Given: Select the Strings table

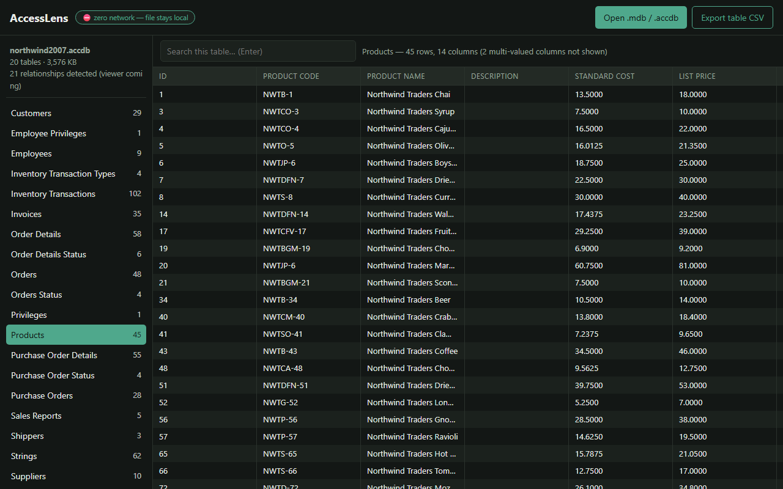Looking at the screenshot, I should (x=76, y=456).
